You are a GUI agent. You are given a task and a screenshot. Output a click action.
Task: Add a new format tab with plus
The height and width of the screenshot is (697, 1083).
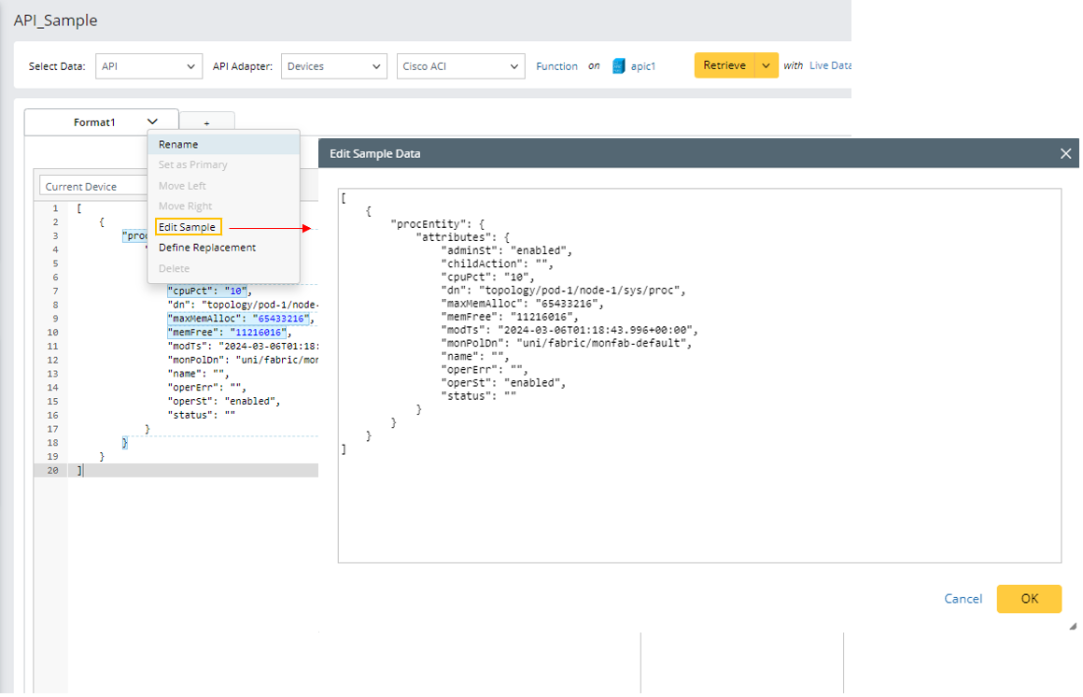pyautogui.click(x=206, y=122)
